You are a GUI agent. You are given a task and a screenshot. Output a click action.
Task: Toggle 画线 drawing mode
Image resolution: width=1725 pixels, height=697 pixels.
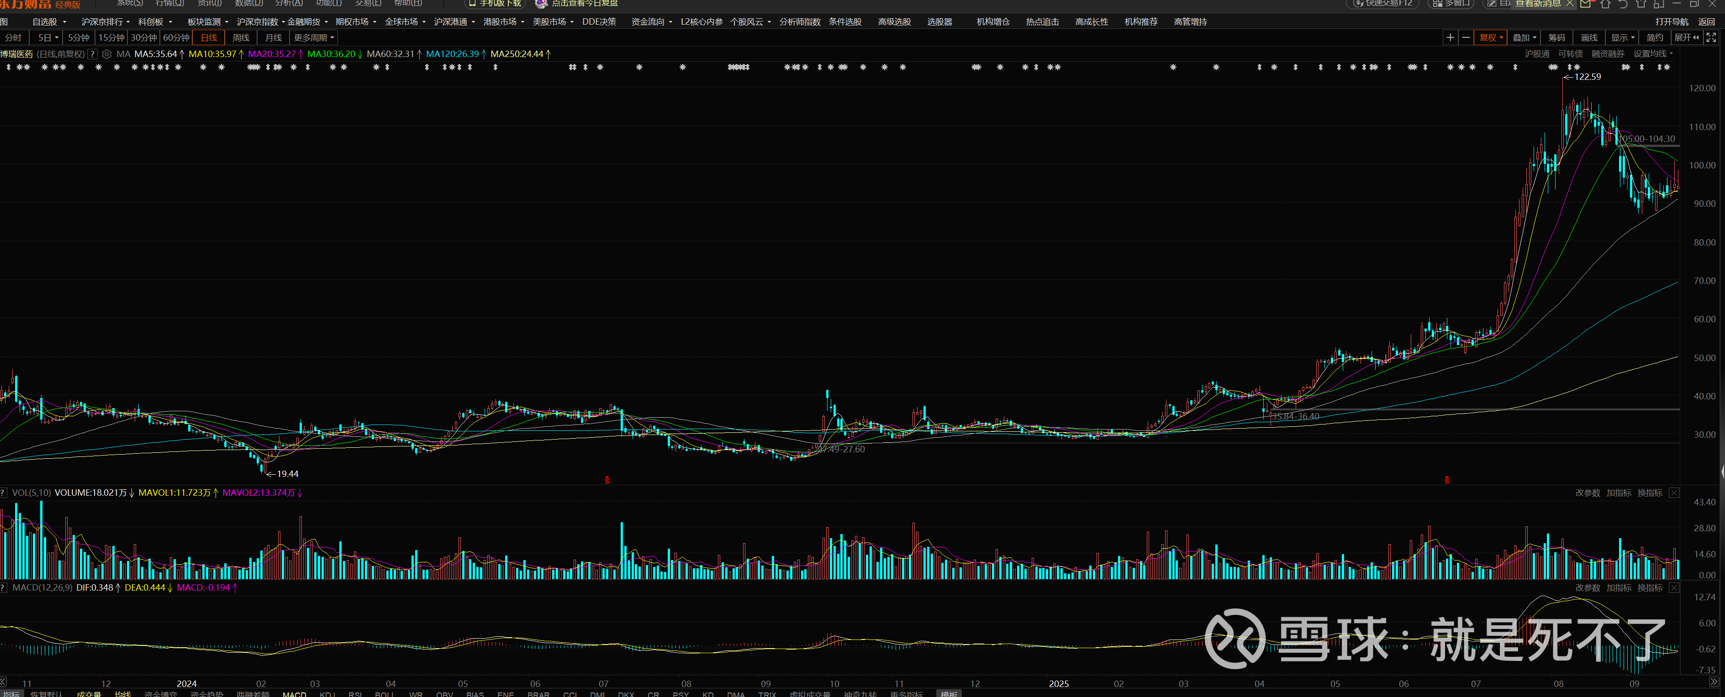pyautogui.click(x=1589, y=37)
